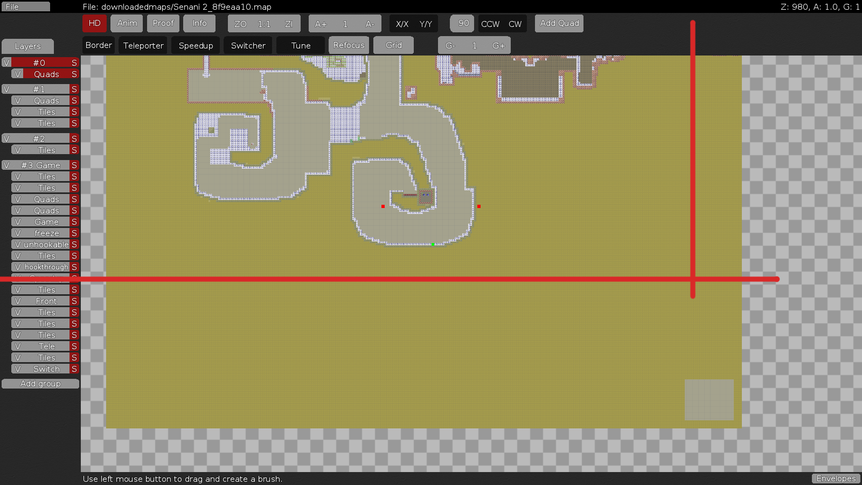The width and height of the screenshot is (862, 485).
Task: Toggle HD high detail mode
Action: click(x=94, y=23)
